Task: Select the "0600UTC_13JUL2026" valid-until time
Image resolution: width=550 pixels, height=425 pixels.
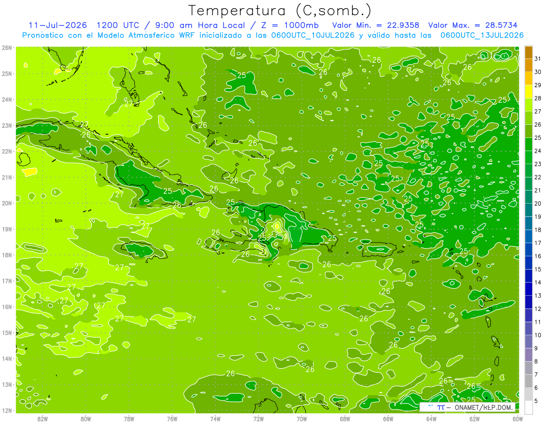Action: click(482, 35)
